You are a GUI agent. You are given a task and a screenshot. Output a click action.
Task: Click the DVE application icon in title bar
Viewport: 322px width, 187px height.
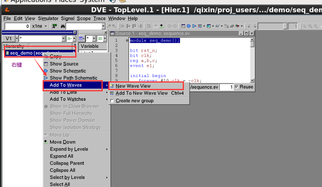pos(7,10)
